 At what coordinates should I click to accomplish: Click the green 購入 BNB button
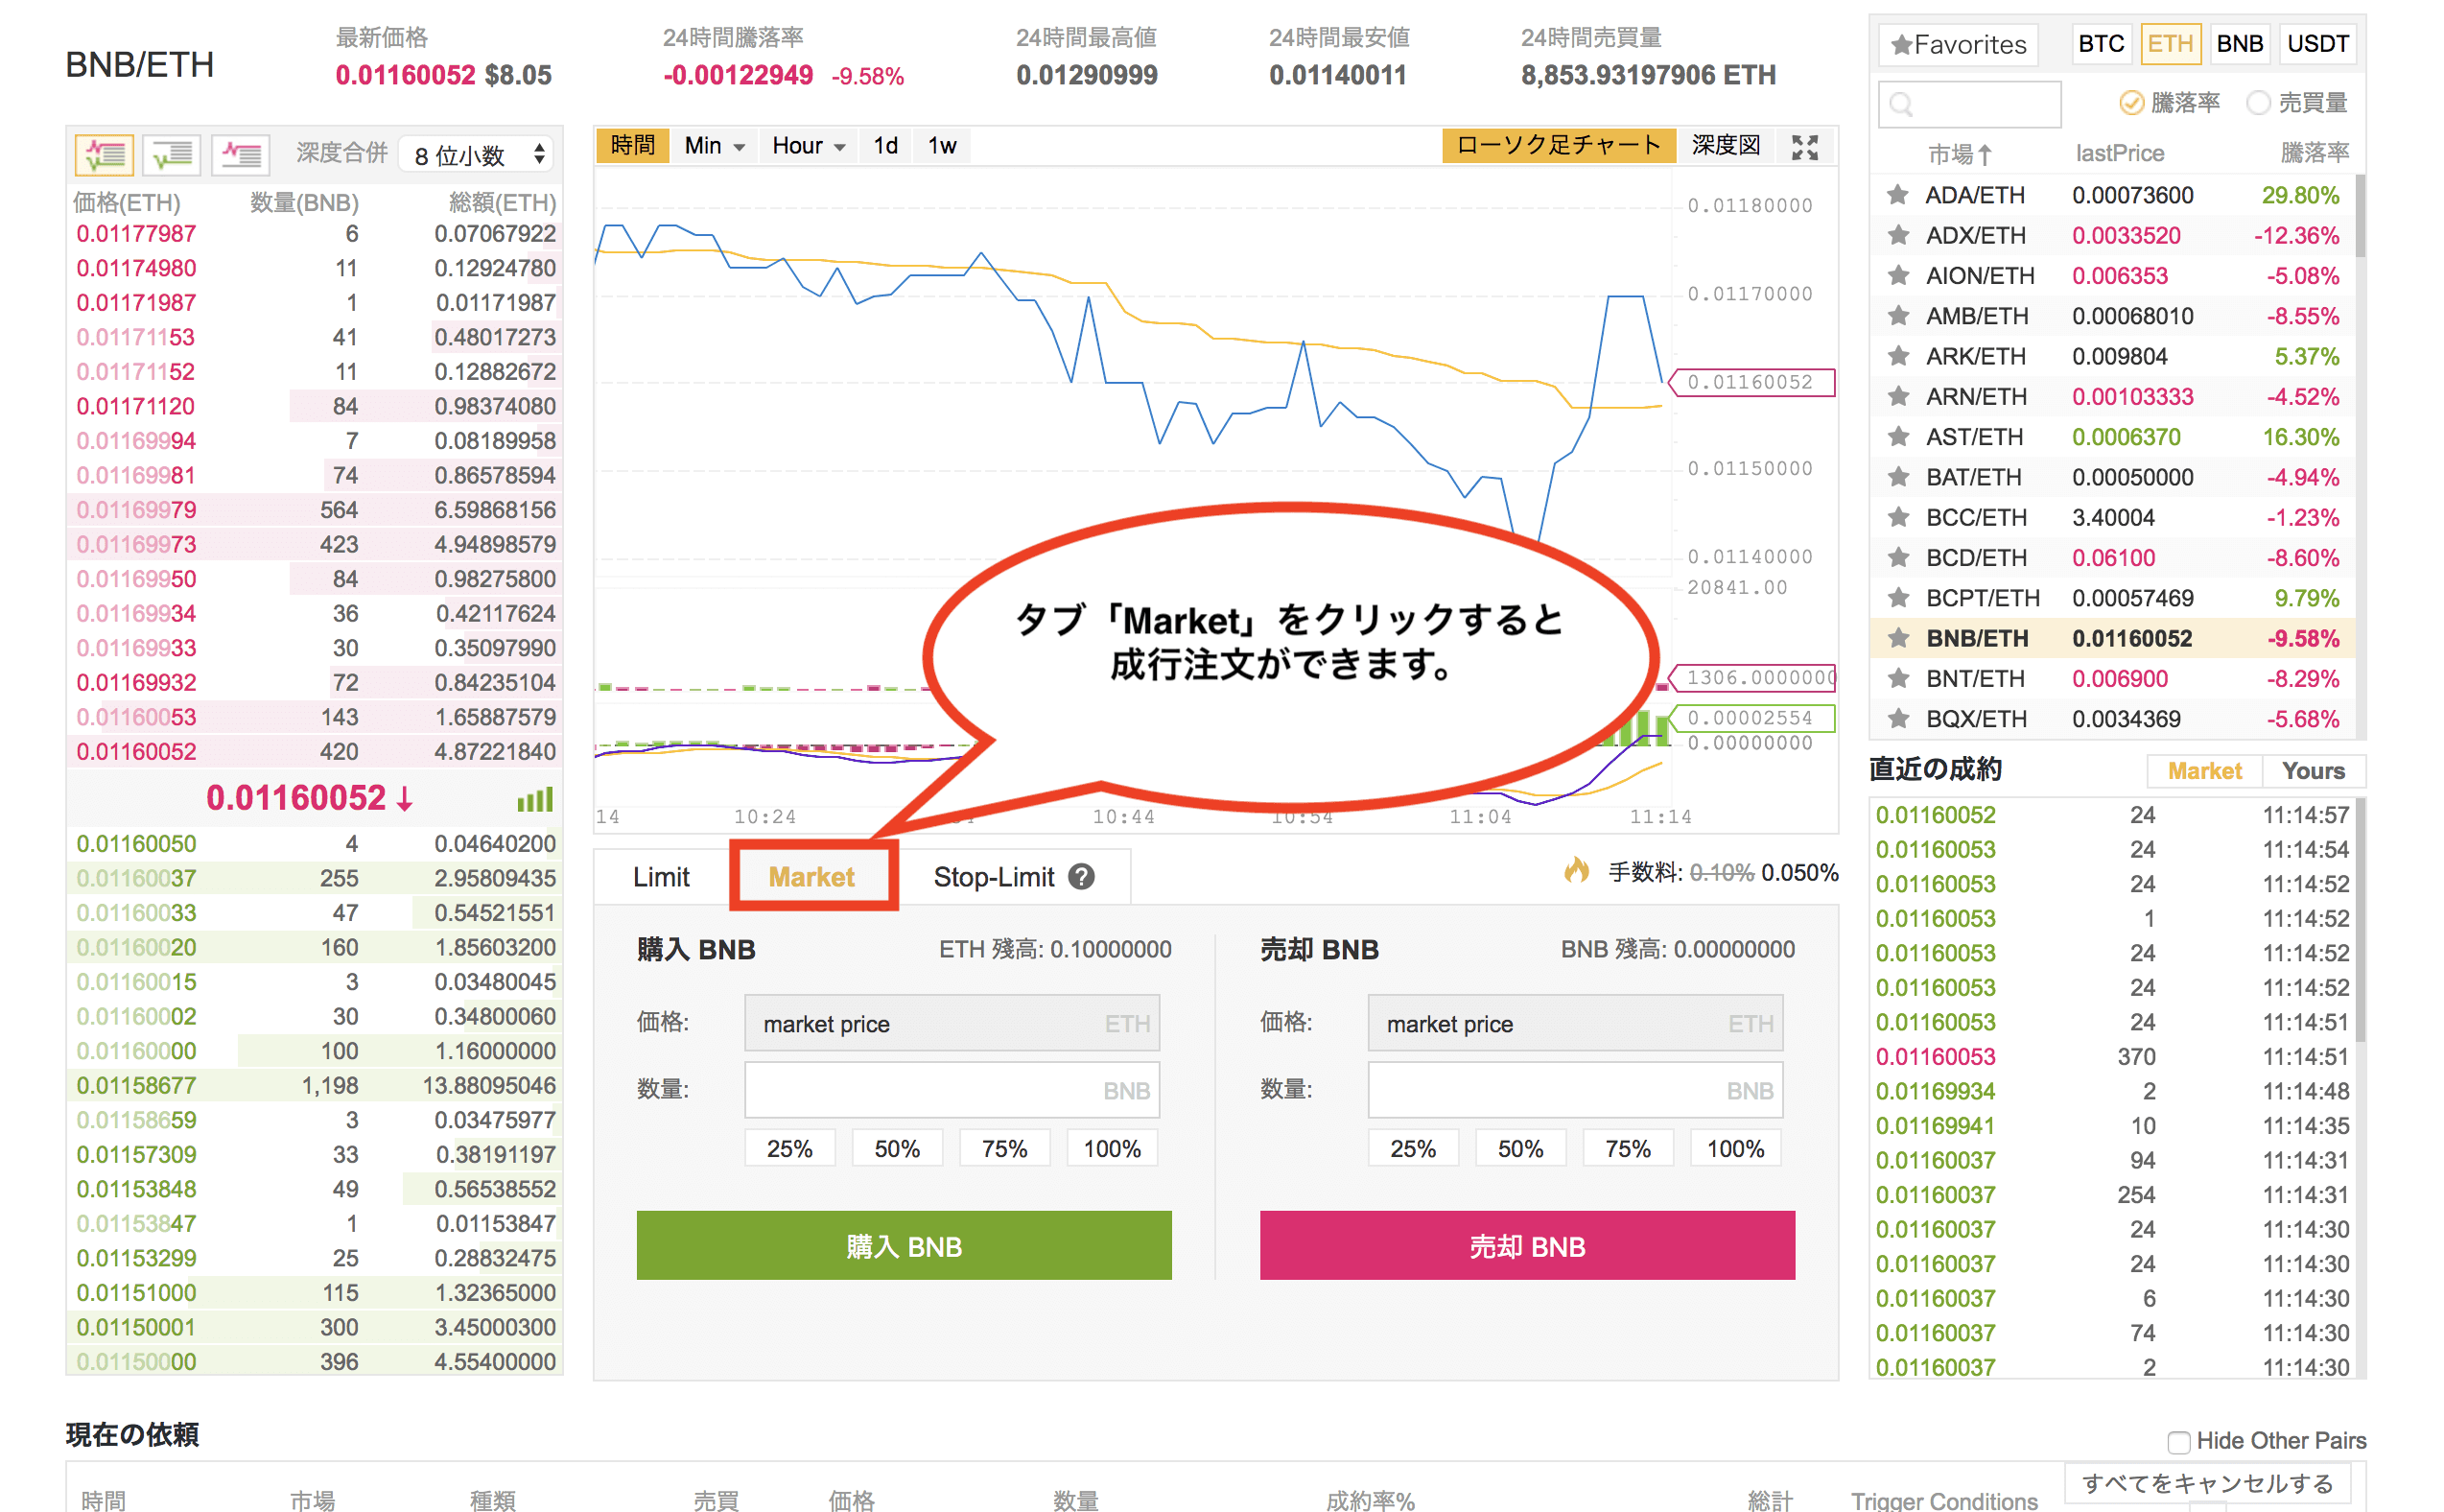[903, 1245]
